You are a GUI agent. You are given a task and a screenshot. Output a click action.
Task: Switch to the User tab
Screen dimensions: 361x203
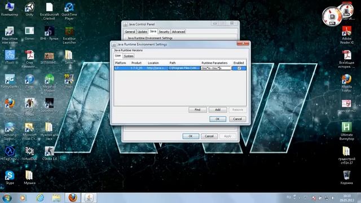coord(118,56)
